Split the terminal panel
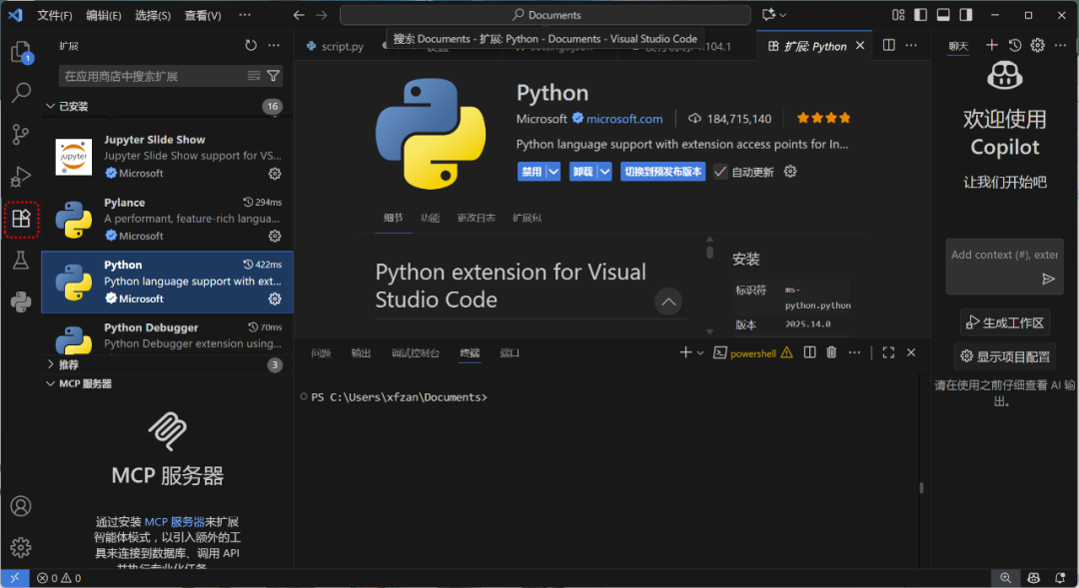The height and width of the screenshot is (588, 1079). (810, 352)
